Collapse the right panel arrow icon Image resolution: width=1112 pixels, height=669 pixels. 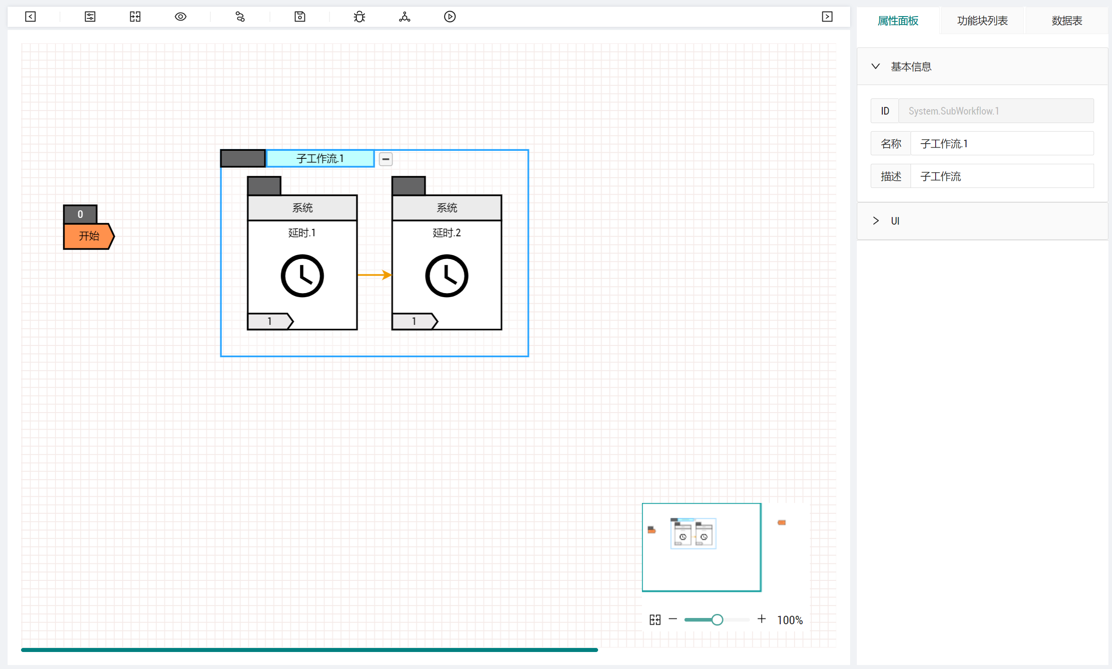click(827, 17)
